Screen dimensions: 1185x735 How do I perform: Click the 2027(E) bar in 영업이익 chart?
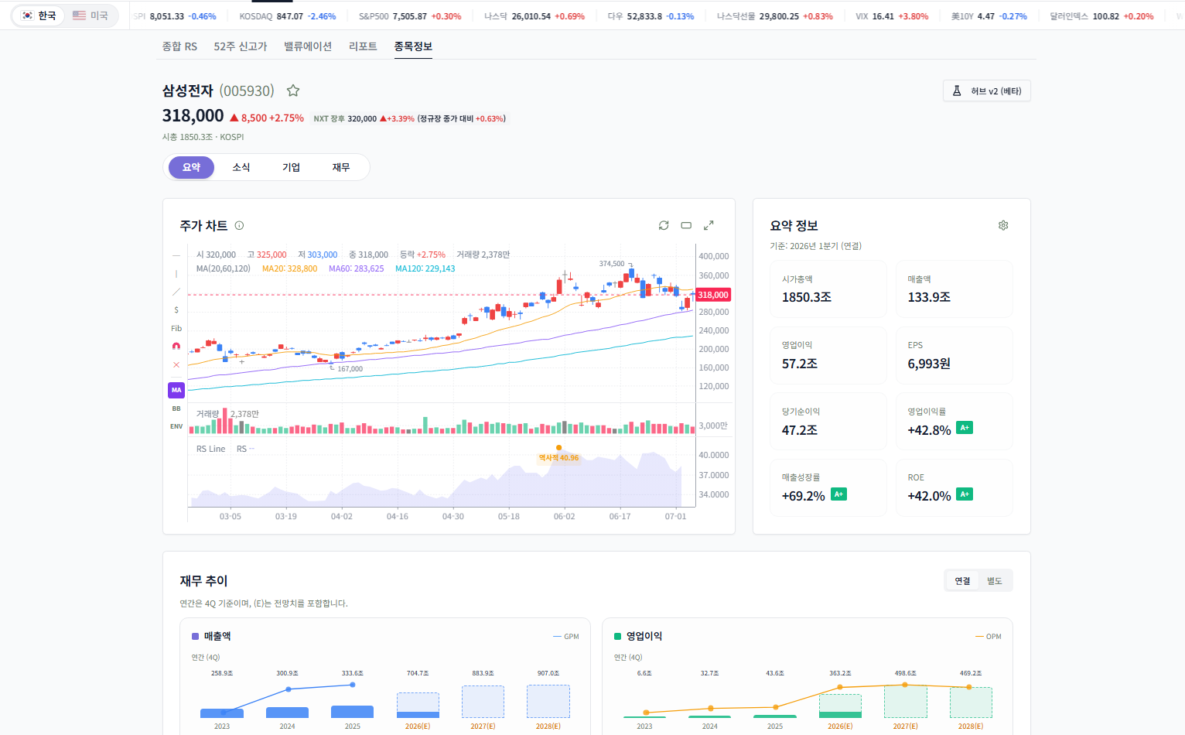tap(906, 701)
